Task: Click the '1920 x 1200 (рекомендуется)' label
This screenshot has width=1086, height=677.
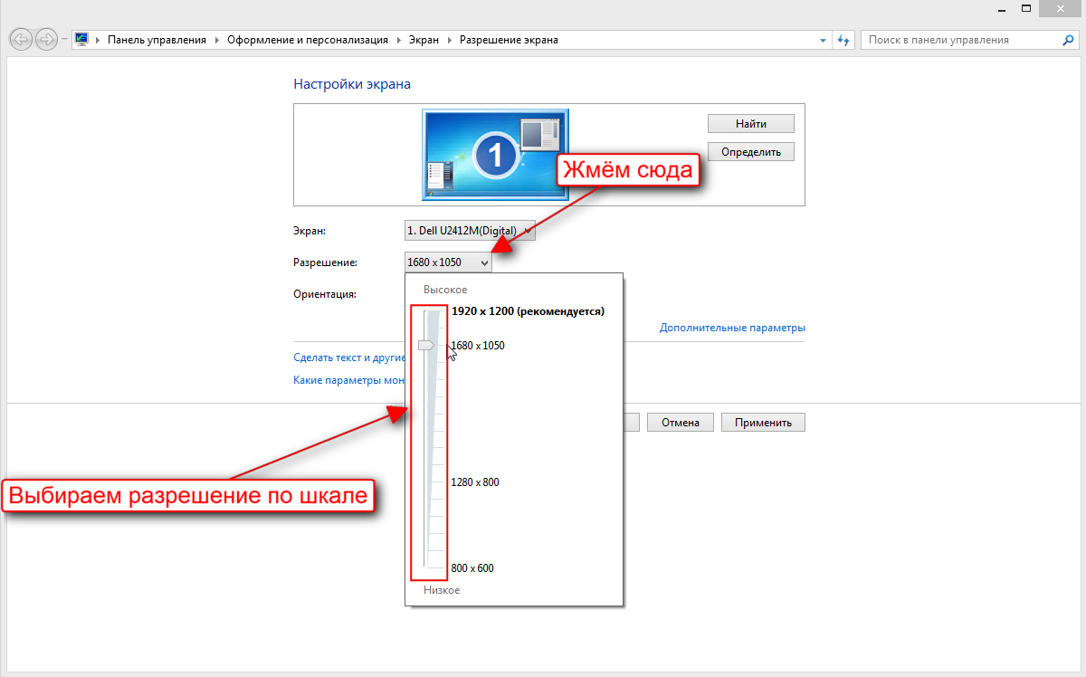Action: 528,310
